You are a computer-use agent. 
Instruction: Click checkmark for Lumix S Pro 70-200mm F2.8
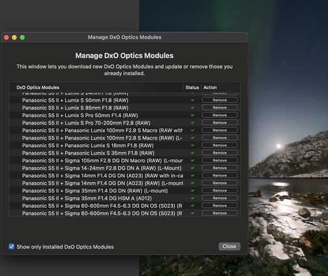point(193,123)
